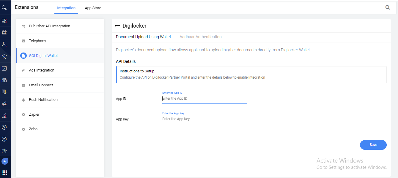Open the institution building icon
Screen dimensions: 398x178
coord(4,32)
